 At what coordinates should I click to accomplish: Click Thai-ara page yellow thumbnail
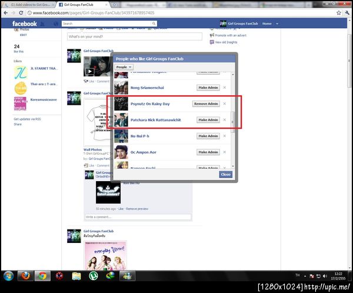21,88
